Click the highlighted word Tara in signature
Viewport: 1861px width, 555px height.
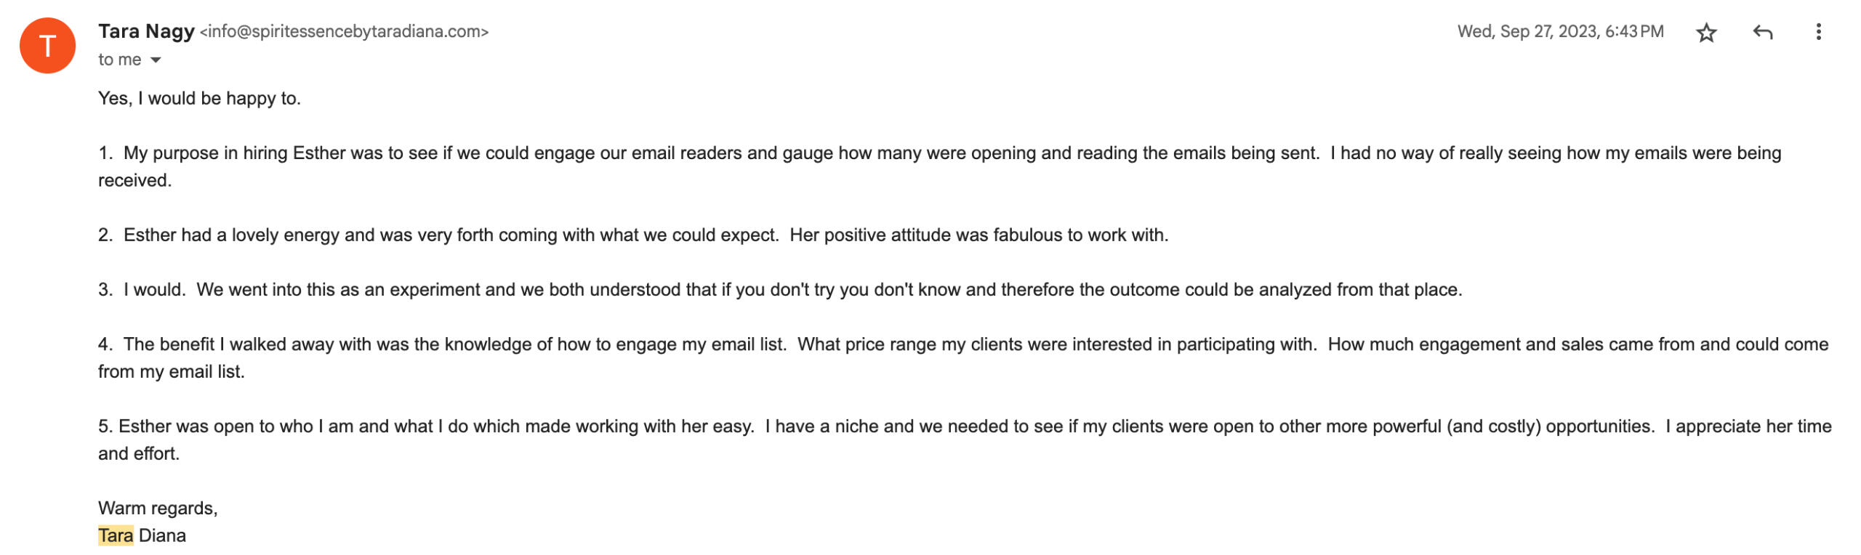pos(116,536)
